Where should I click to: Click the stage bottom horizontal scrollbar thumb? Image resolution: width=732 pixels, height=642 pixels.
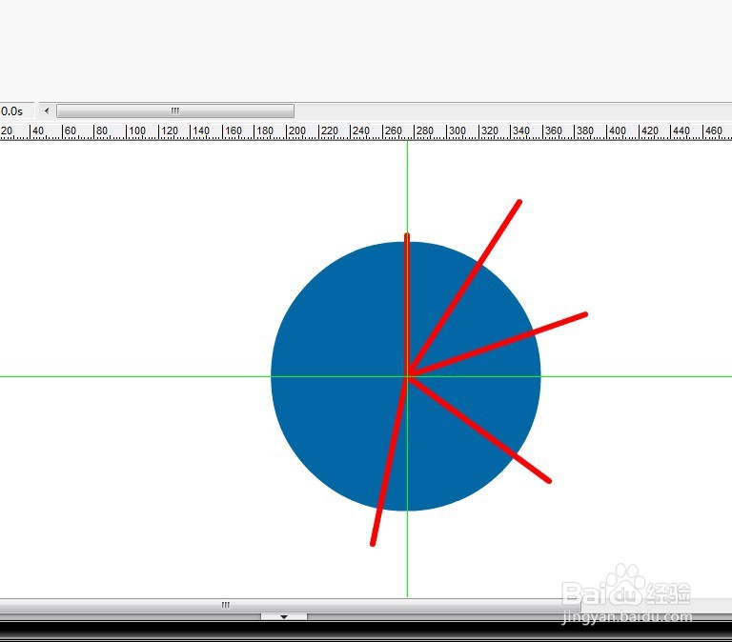[290, 605]
